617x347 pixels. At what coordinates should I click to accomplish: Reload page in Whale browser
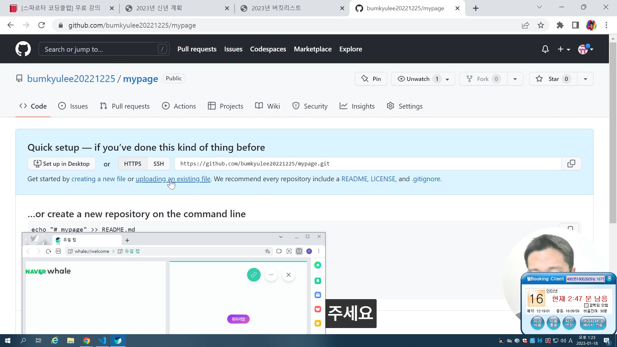(x=49, y=251)
